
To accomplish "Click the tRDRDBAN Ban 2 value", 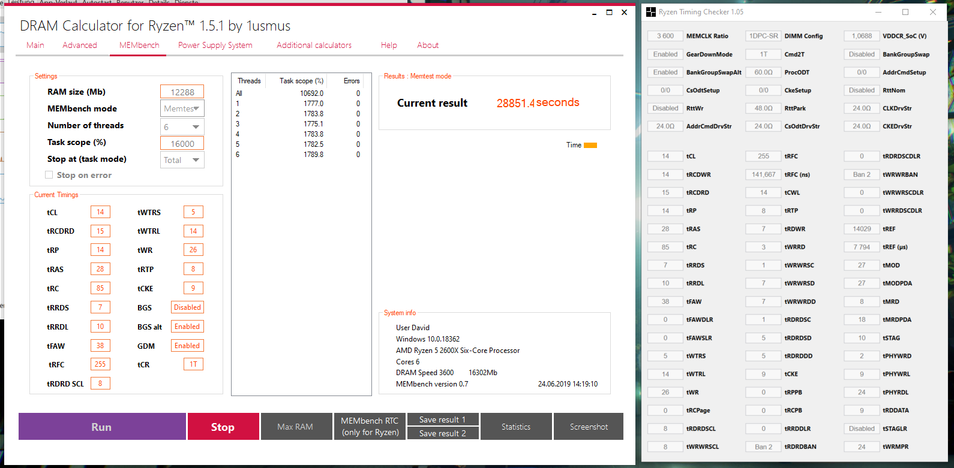I will [763, 446].
